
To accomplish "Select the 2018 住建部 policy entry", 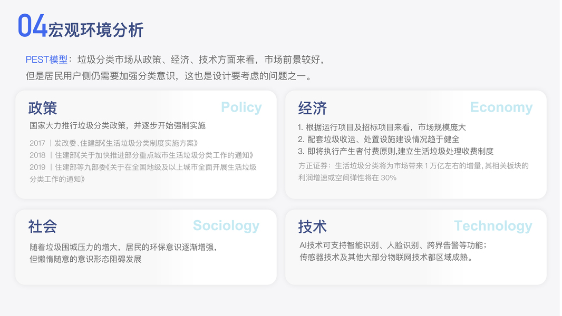I will 141,155.
